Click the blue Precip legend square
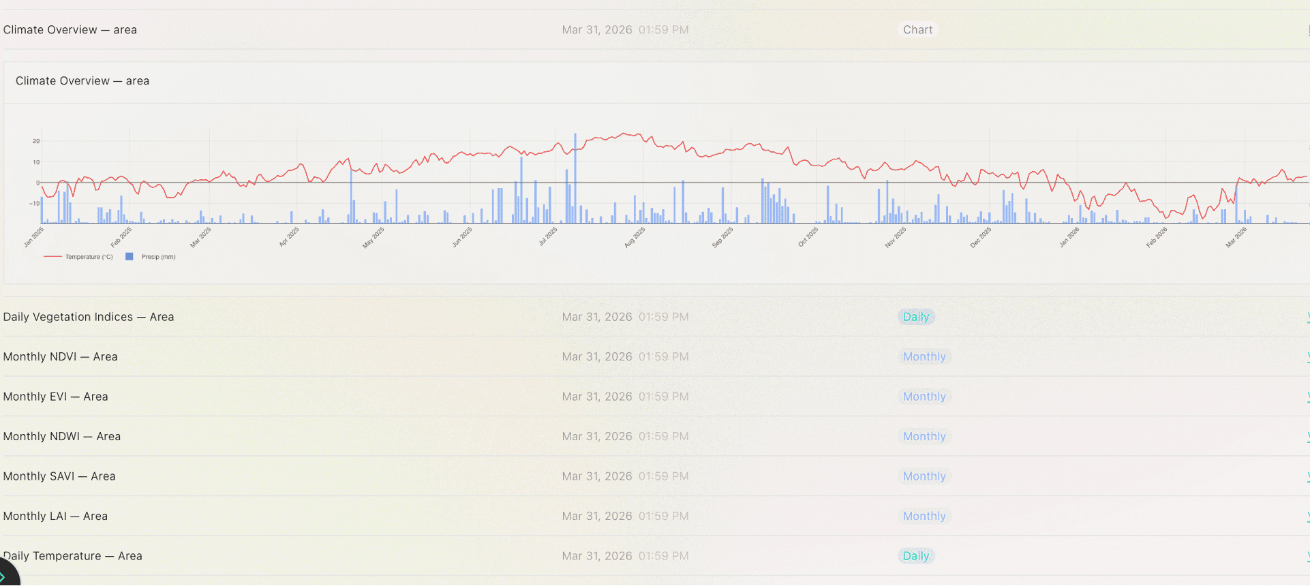 point(130,257)
